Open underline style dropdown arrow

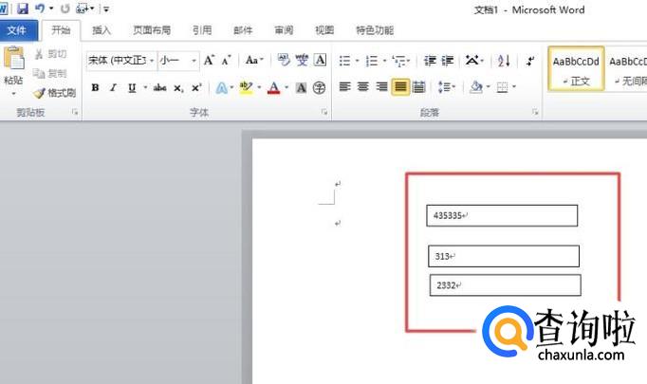click(x=145, y=87)
